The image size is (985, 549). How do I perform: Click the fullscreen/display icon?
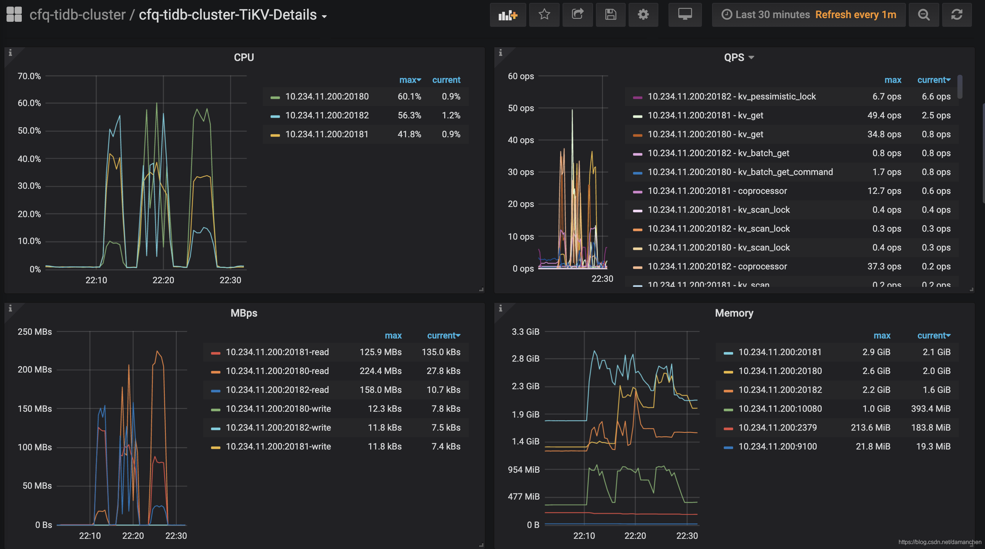tap(684, 13)
